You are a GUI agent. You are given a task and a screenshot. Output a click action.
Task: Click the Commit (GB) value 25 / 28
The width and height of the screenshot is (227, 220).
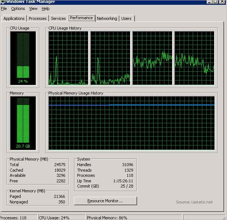pos(127,186)
